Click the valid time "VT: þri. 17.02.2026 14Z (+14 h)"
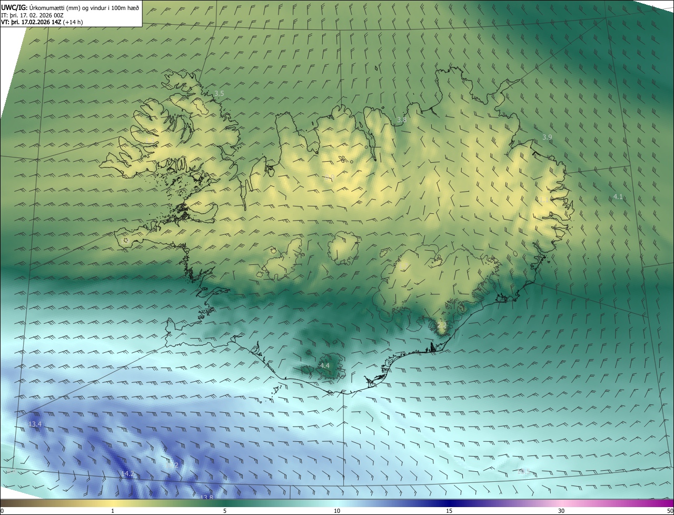Image resolution: width=674 pixels, height=515 pixels. tap(42, 22)
